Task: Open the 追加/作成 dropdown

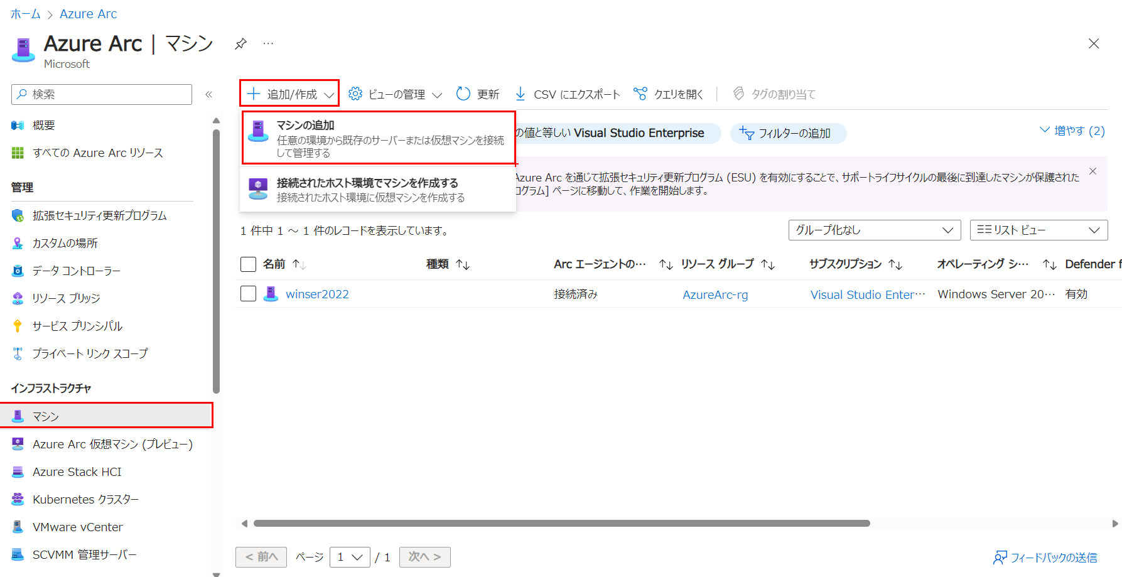Action: [x=289, y=94]
